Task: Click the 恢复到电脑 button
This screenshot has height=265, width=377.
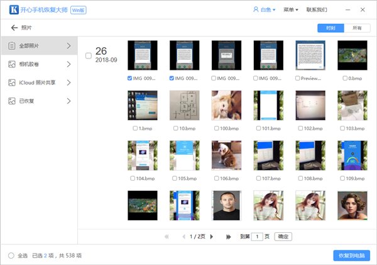Action: click(351, 256)
